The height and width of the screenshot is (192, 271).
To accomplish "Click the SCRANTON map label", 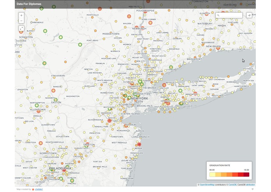I will click(x=26, y=37).
